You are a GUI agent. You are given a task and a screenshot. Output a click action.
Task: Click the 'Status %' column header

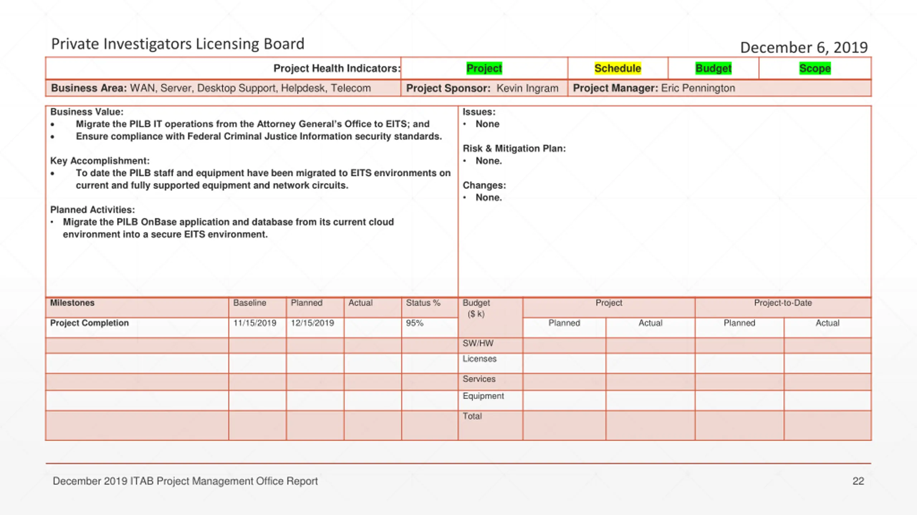[x=423, y=303]
